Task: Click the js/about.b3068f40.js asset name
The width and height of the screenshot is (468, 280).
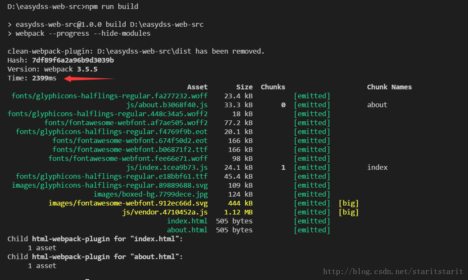Action: (x=167, y=105)
